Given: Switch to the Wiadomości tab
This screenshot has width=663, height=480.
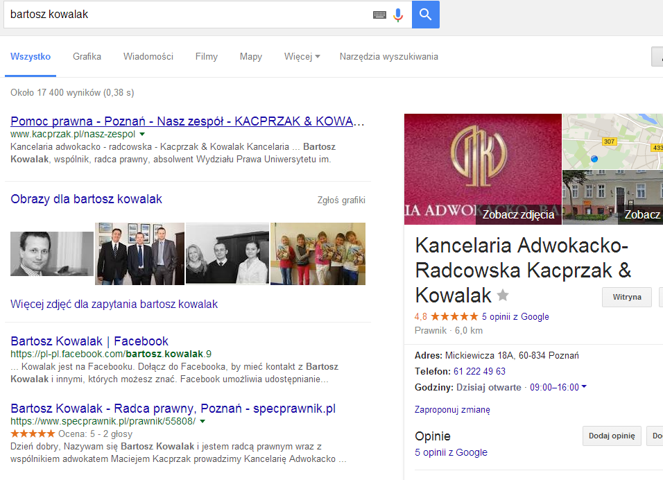Looking at the screenshot, I should coord(148,57).
